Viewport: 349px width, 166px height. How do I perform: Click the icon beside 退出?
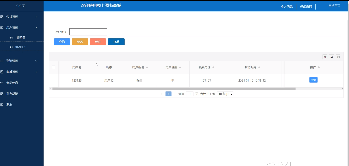[2, 105]
